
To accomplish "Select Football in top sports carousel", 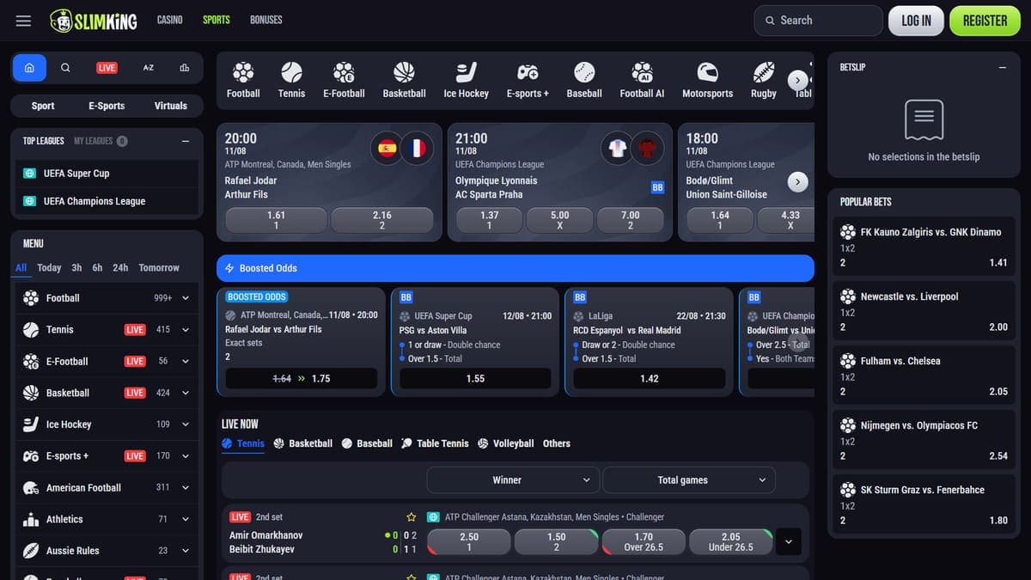I will click(243, 80).
